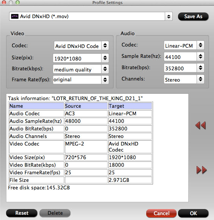The height and width of the screenshot is (220, 214).
Task: Open the video Size(pix) dropdown arrows
Action: click(x=105, y=58)
